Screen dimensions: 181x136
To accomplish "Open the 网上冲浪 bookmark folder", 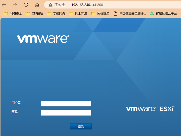I will (x=78, y=14).
